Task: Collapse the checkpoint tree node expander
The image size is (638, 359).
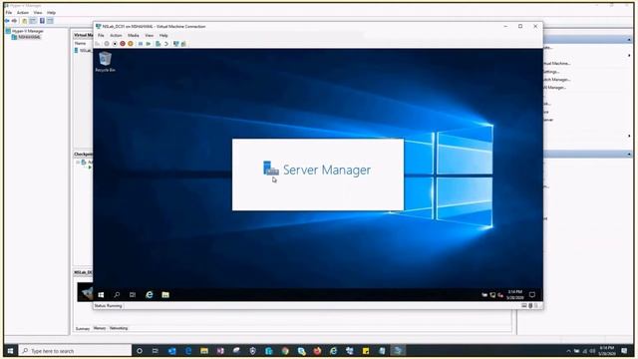Action: click(78, 162)
